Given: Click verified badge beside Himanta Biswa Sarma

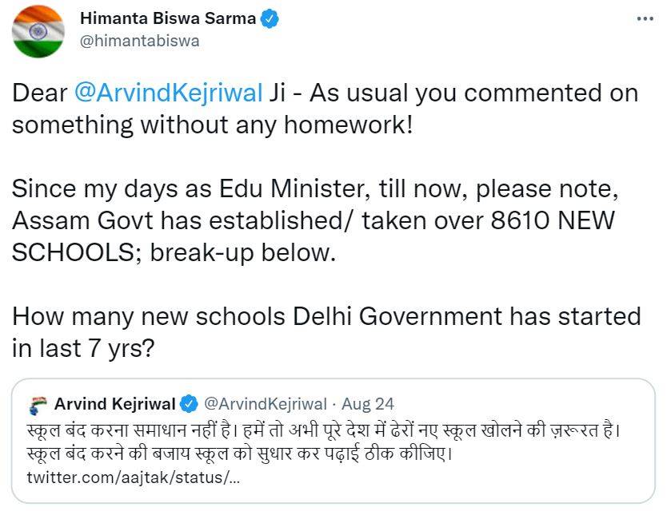Looking at the screenshot, I should coord(270,20).
